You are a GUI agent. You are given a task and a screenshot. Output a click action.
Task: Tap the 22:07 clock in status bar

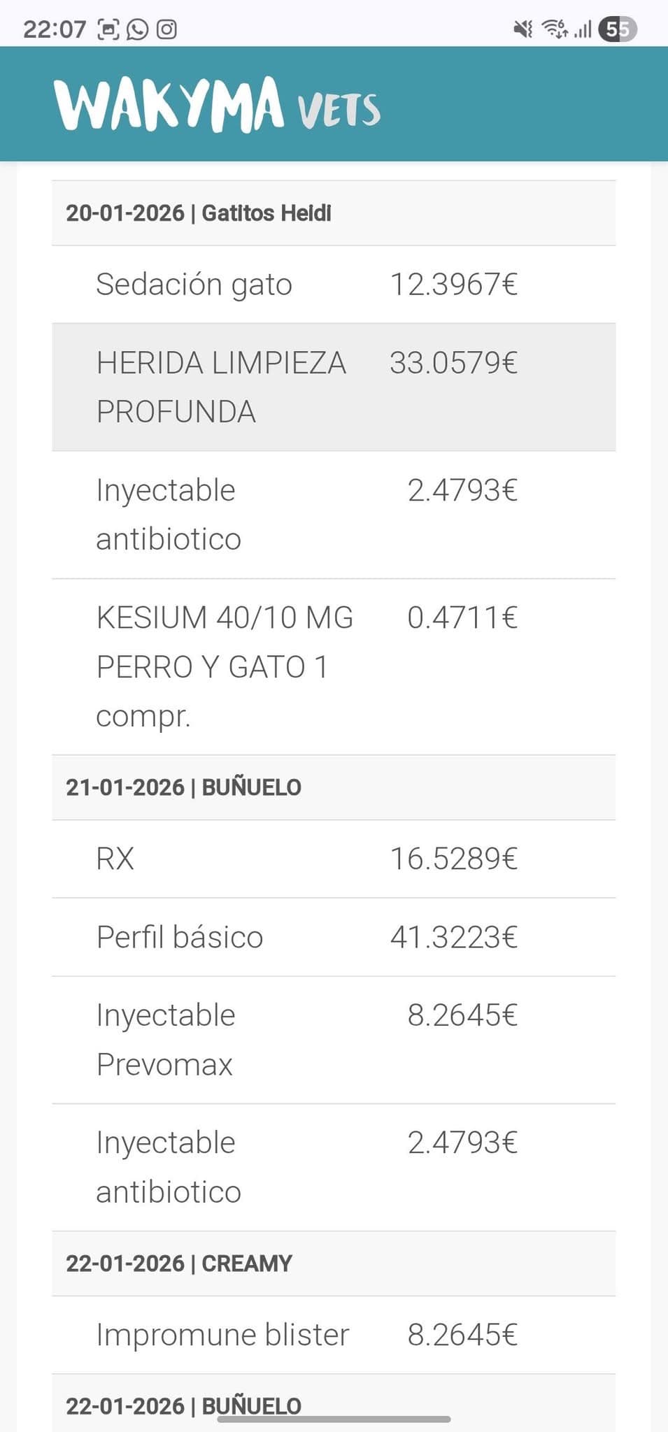click(x=55, y=29)
